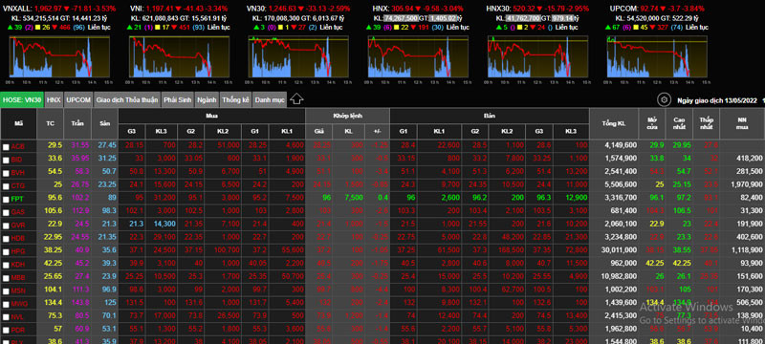Viewport: 765px width, 344px height.
Task: Click the Khớp lệnh group header
Action: pos(347,116)
